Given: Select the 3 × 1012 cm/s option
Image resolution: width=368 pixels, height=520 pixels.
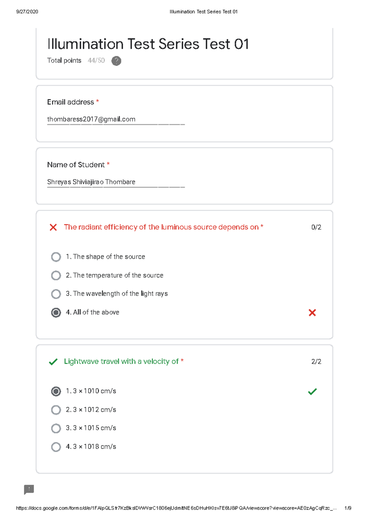Looking at the screenshot, I should click(56, 410).
